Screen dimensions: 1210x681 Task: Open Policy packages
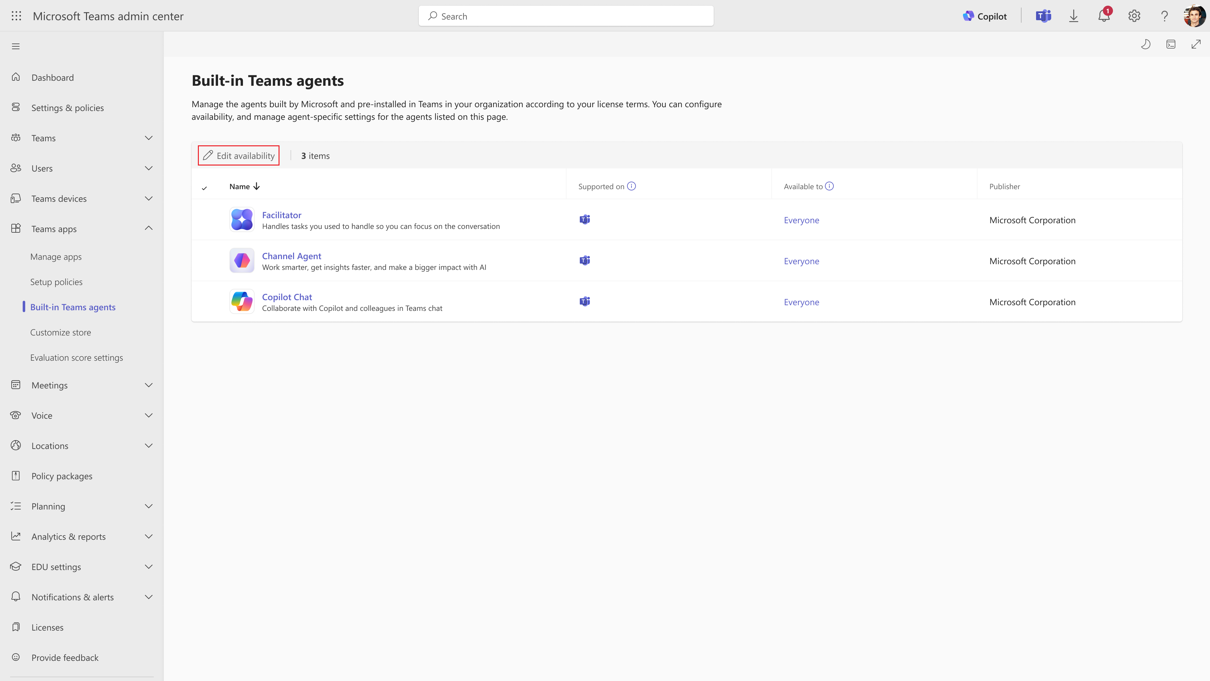click(x=62, y=476)
